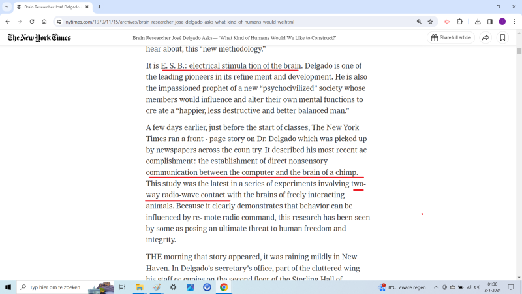
Task: Click Share full article button
Action: click(x=451, y=38)
